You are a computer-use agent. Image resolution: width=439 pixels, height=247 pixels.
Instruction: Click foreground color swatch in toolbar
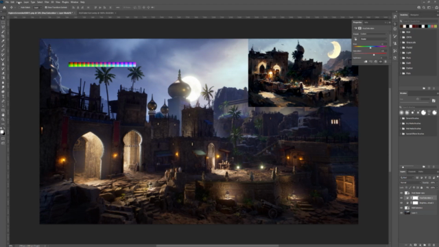(2, 132)
